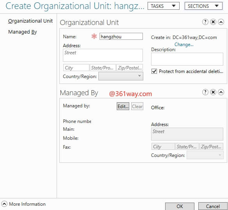
Task: Click the 'Mobile:' label
Action: pos(71,138)
